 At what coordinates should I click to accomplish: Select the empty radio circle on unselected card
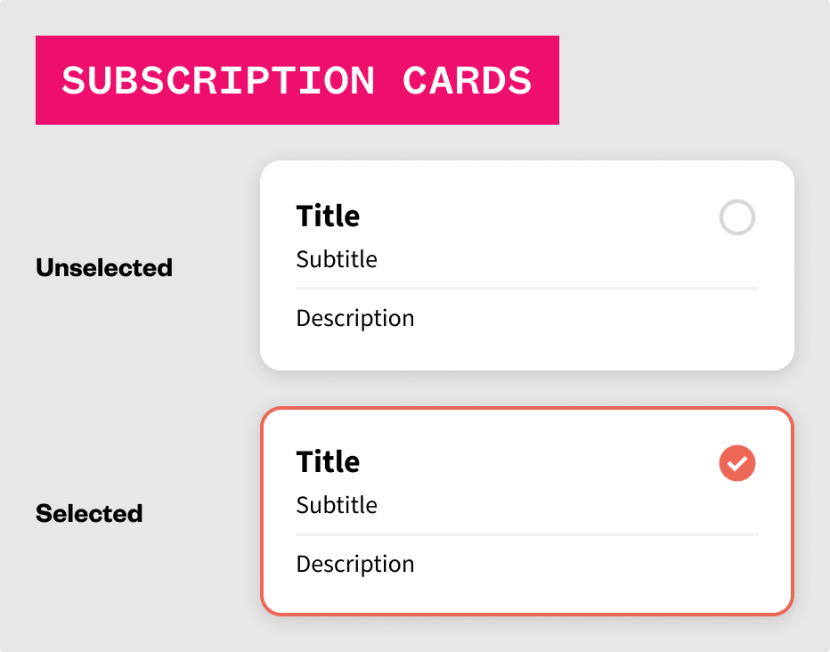(737, 217)
